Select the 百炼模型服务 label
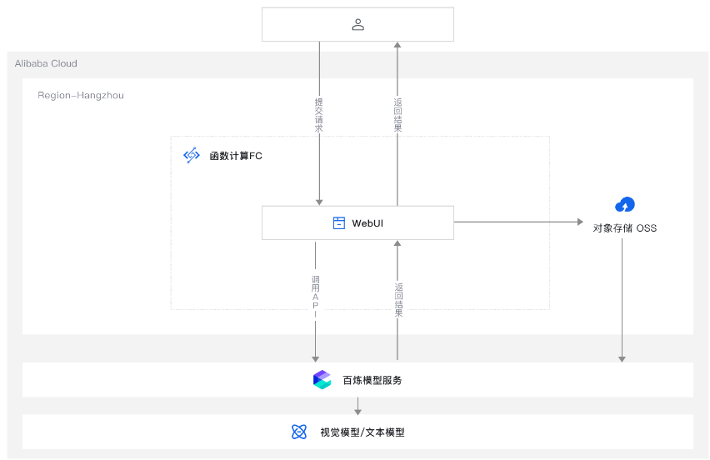Viewport: 710px width, 460px height. pos(372,380)
